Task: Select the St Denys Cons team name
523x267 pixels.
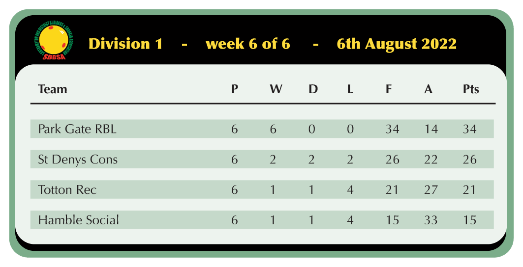Action: pos(78,160)
